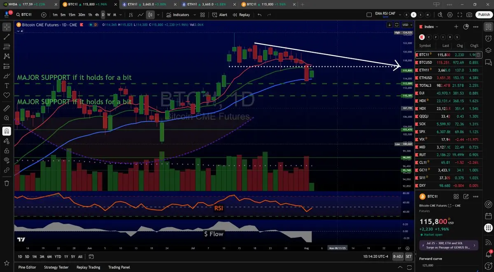Open quick search magnifier icon
This screenshot has width=494, height=272.
(x=440, y=15)
